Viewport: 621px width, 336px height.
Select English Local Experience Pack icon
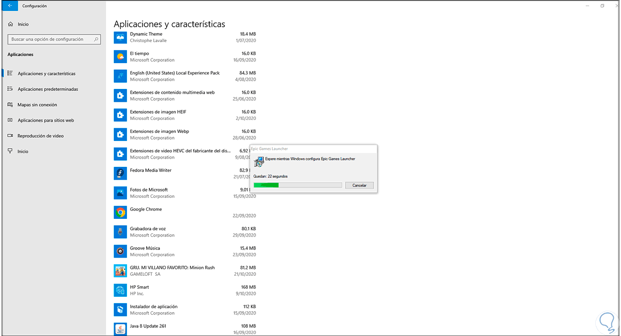tap(120, 76)
